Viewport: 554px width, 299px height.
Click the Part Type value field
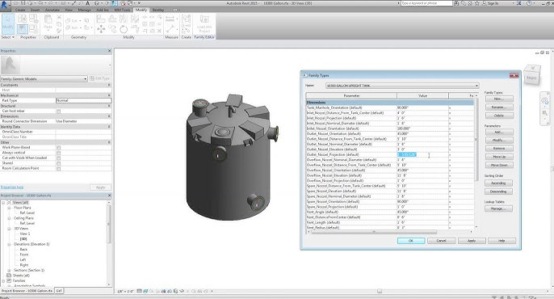pos(84,100)
